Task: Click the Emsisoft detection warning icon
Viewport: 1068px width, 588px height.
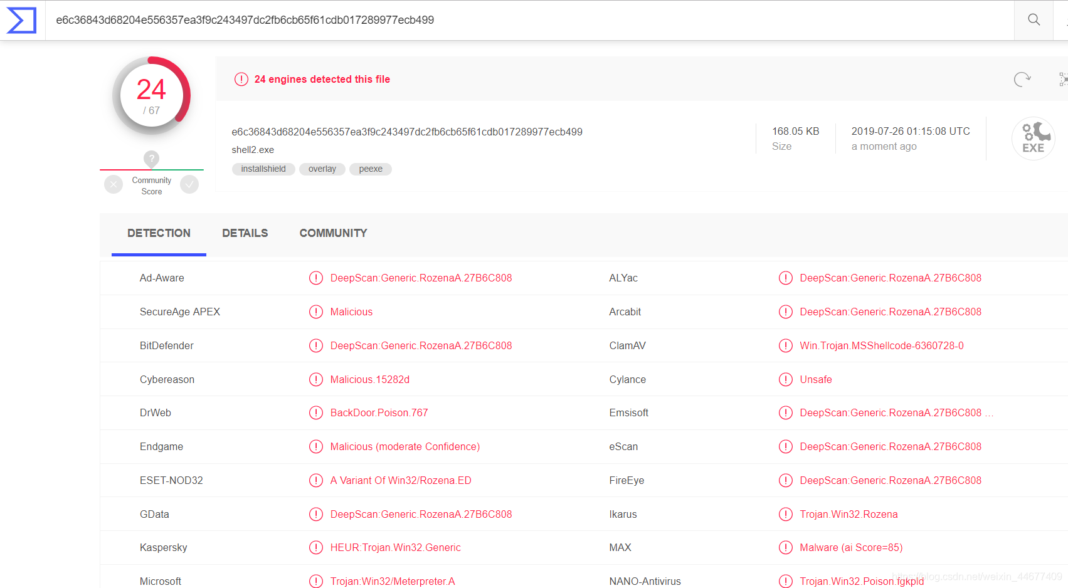Action: (786, 412)
